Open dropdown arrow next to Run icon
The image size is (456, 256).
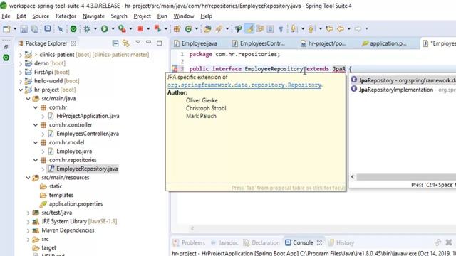(x=113, y=28)
